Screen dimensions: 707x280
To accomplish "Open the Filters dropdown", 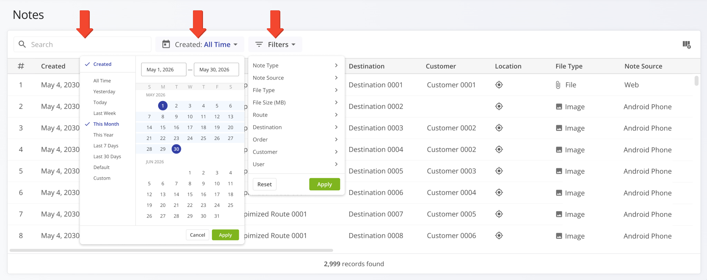I will (275, 44).
